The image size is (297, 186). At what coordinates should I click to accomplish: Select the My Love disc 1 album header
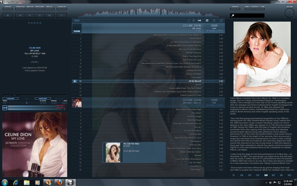pos(148,28)
